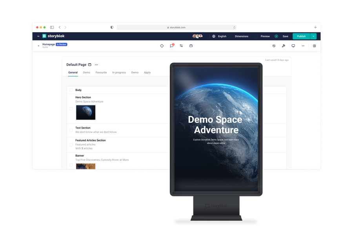Image resolution: width=353 pixels, height=234 pixels.
Task: Expand the Homepage story chevron
Action: (x=38, y=46)
